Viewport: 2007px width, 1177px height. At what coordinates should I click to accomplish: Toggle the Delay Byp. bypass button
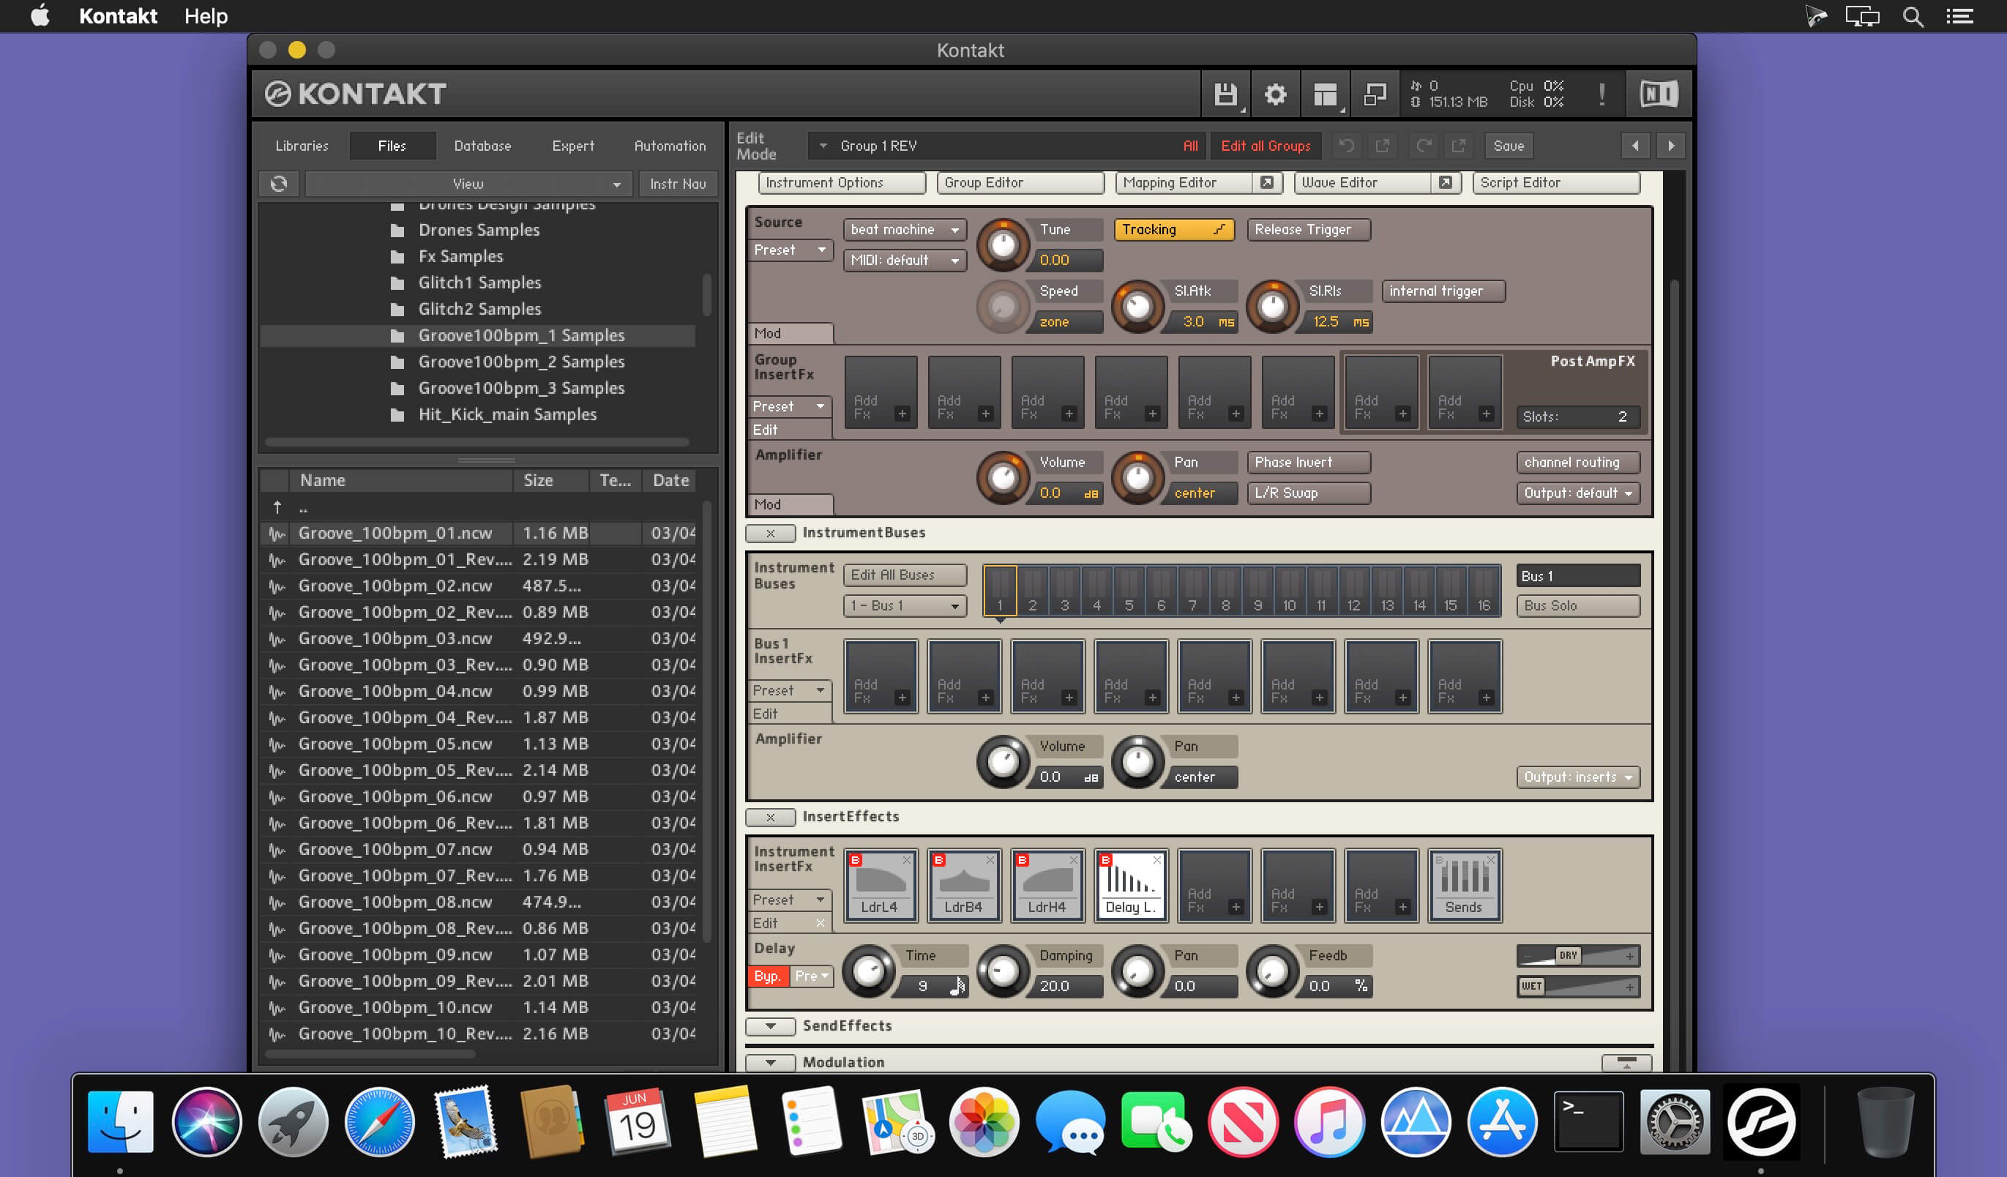pyautogui.click(x=768, y=976)
